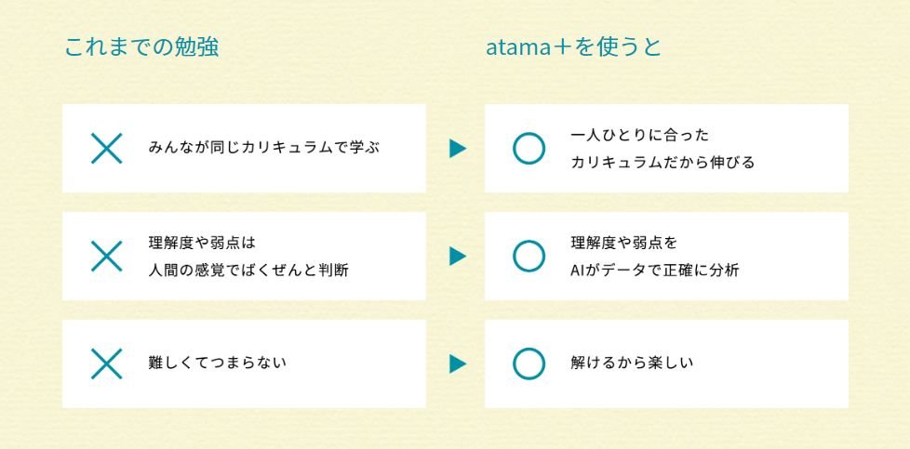Image resolution: width=910 pixels, height=449 pixels.
Task: Click the X icon beside 理解度や弱点は
Action: [x=107, y=256]
